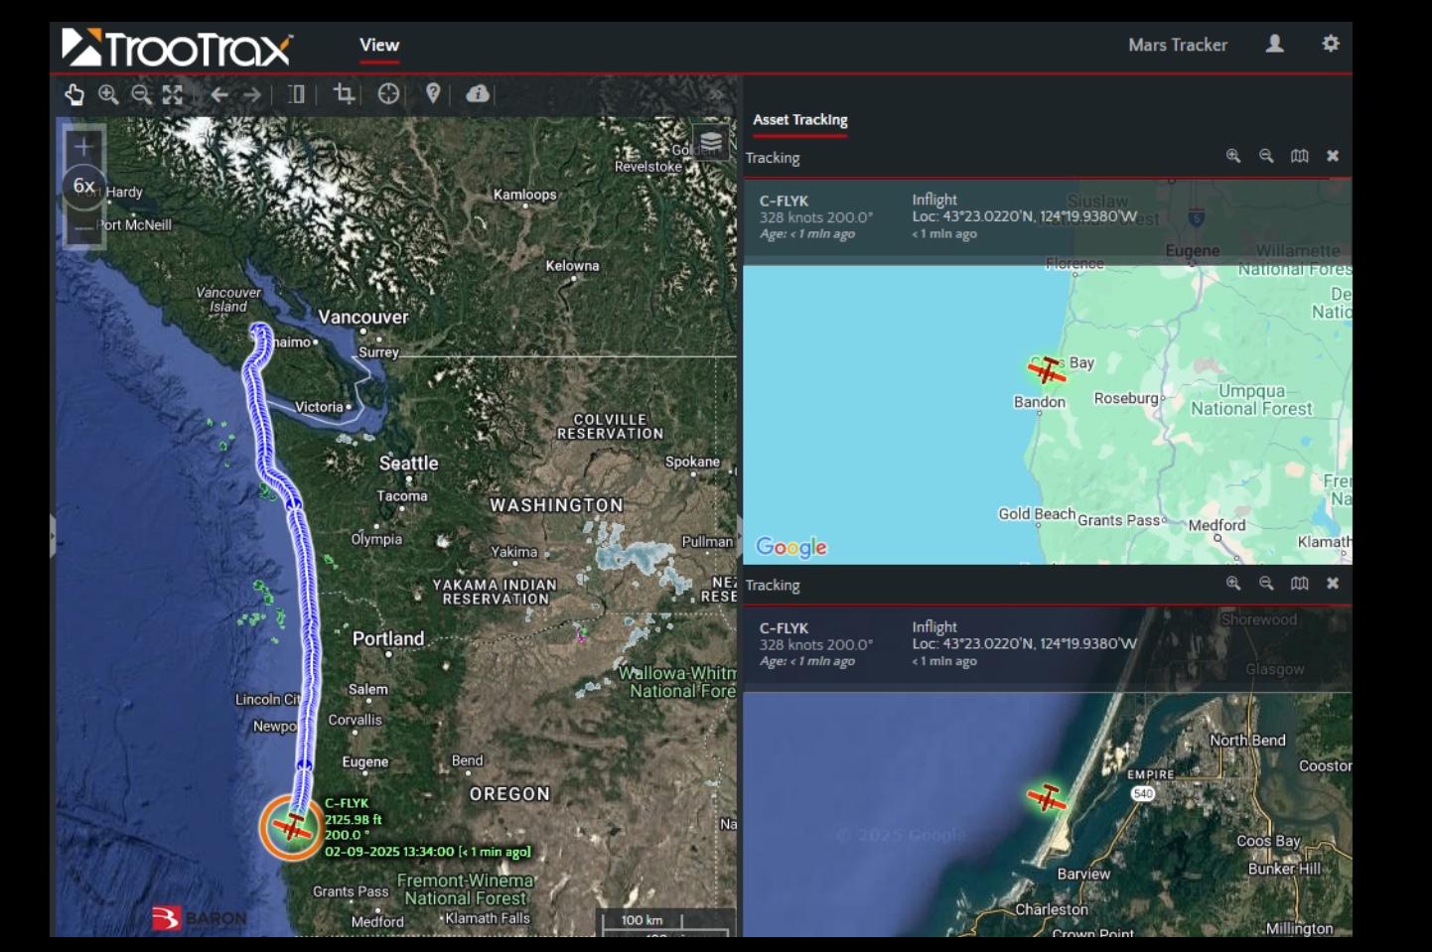Click the Mars Tracker account name
The image size is (1432, 952).
[x=1178, y=45]
